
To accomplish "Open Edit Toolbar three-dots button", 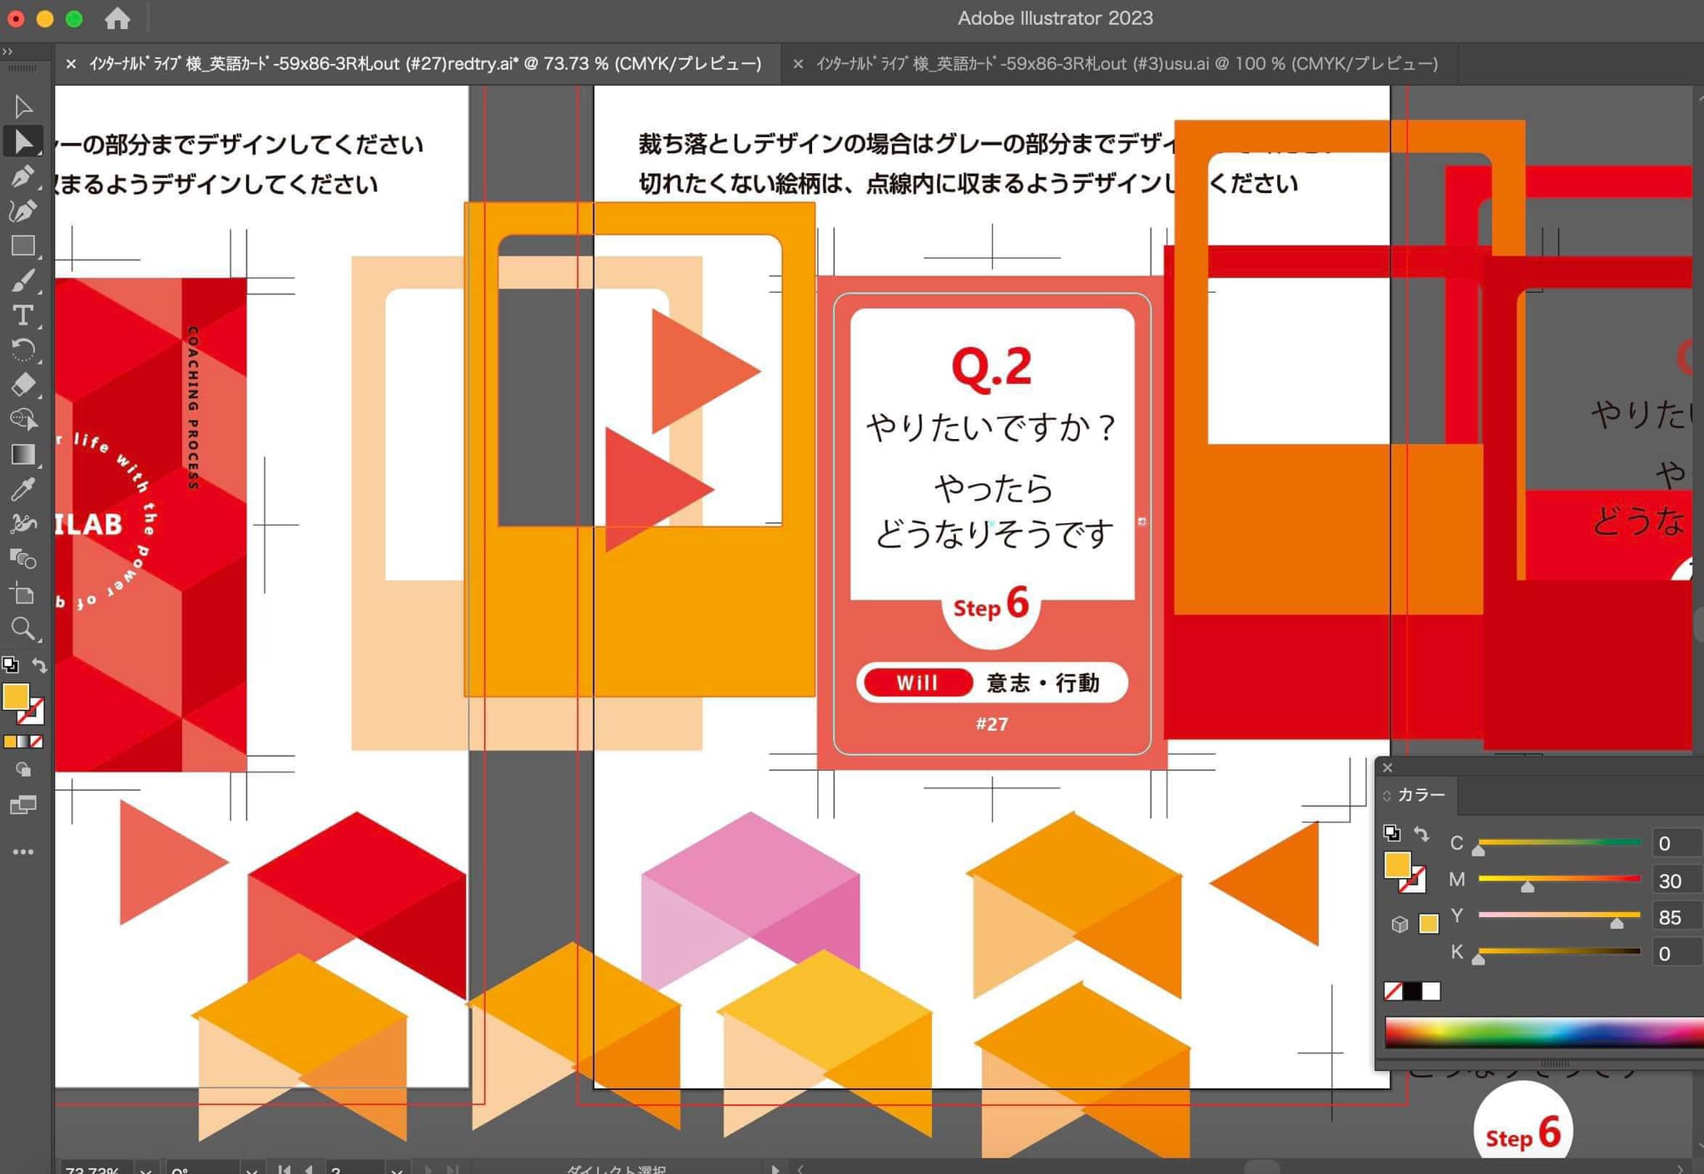I will point(22,852).
